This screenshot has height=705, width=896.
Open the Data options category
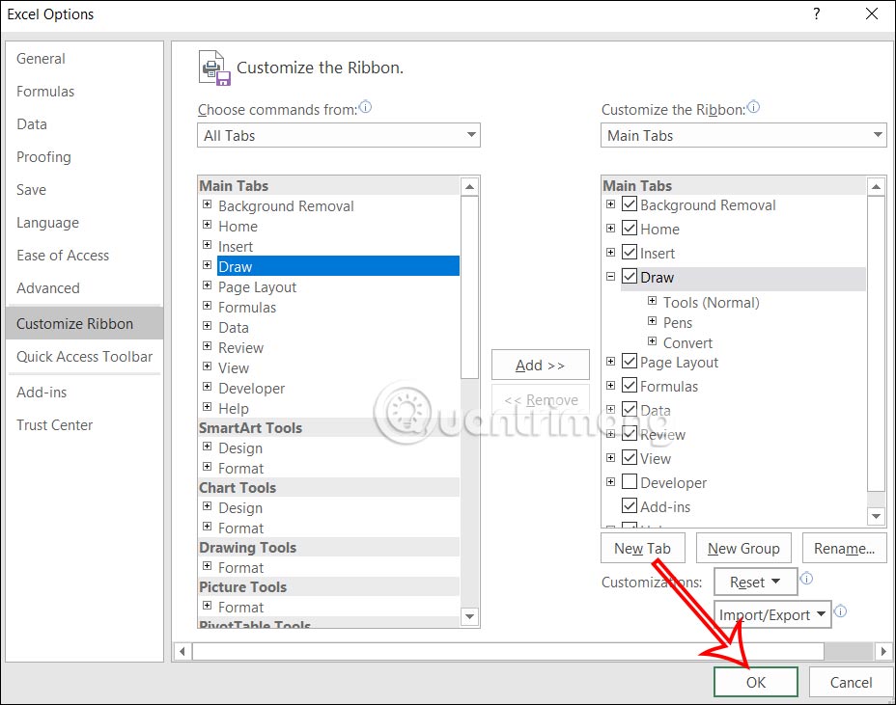point(85,123)
